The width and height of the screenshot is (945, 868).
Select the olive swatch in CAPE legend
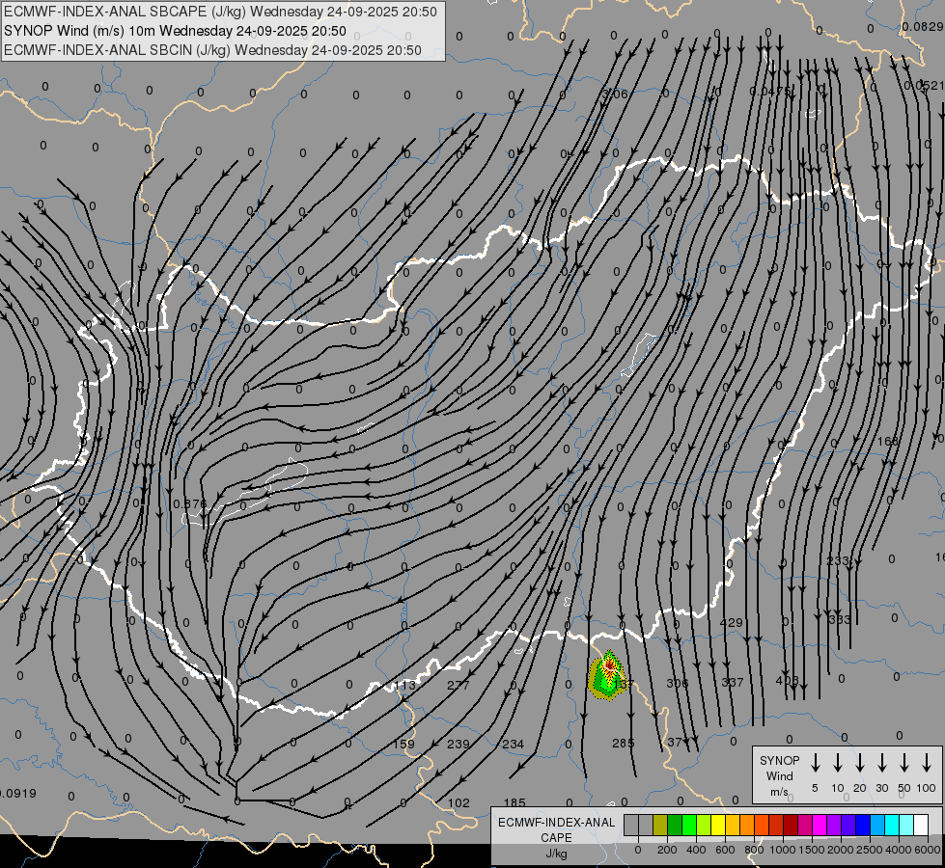pos(660,825)
